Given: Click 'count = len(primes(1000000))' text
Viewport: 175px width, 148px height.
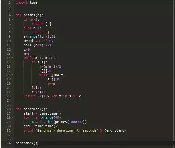Looking at the screenshot, I should 59,122.
